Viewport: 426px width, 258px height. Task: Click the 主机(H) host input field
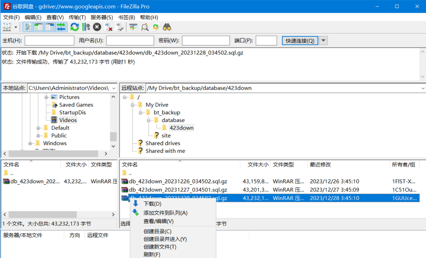pos(49,41)
